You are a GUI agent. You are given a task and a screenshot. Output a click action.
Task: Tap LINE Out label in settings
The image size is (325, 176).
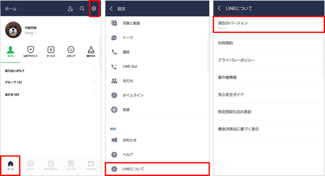click(x=130, y=66)
